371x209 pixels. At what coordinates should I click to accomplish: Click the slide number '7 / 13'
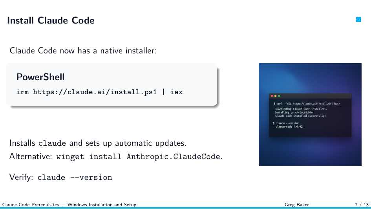tap(362, 205)
